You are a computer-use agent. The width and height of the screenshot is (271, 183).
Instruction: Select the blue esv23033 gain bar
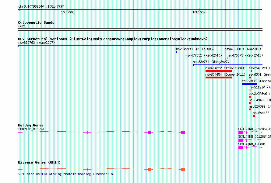point(249,84)
